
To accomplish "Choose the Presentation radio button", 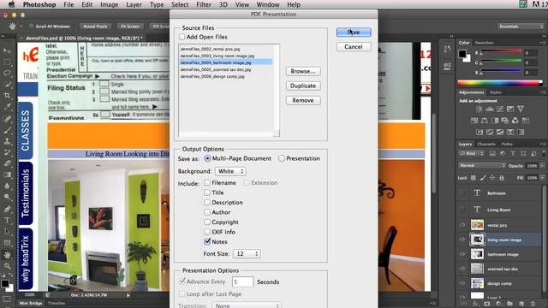I will pos(282,158).
